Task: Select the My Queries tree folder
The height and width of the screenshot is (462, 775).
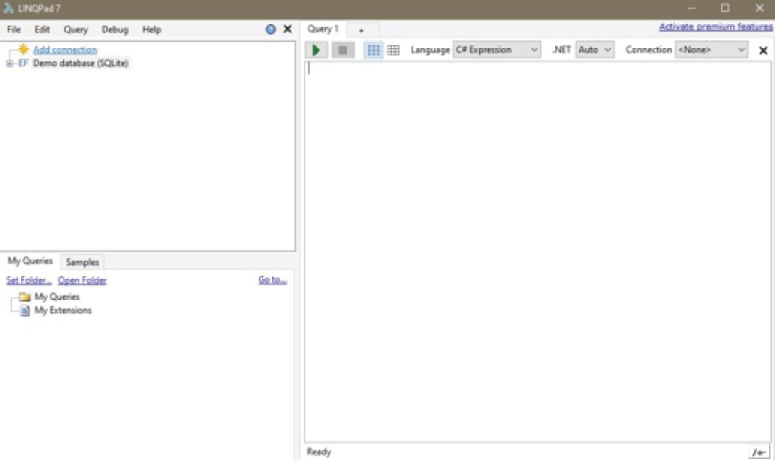Action: coord(57,296)
